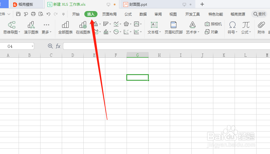Open the π 公式 equation dropdown in ribbon
Viewport: 270px width, 154px height.
[250, 32]
